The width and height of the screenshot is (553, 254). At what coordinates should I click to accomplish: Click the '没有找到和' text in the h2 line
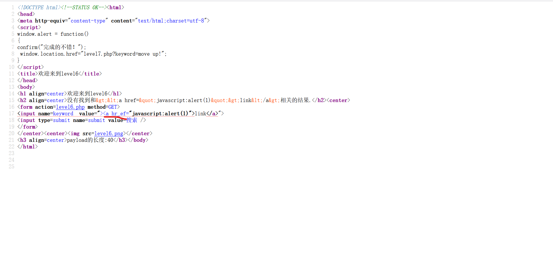click(82, 100)
